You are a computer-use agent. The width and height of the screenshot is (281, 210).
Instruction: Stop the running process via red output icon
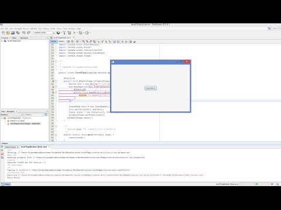[x=2, y=154]
